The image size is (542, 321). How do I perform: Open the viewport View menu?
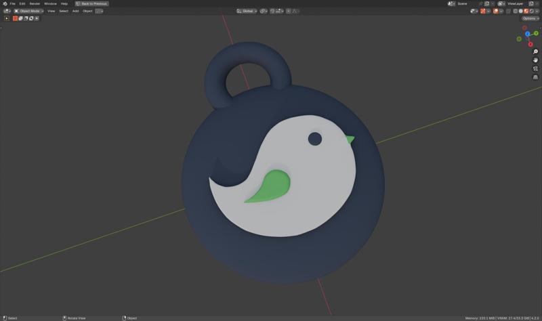click(51, 11)
